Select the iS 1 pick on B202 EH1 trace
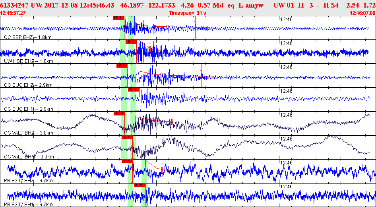The width and height of the screenshot is (376, 207). pyautogui.click(x=140, y=185)
